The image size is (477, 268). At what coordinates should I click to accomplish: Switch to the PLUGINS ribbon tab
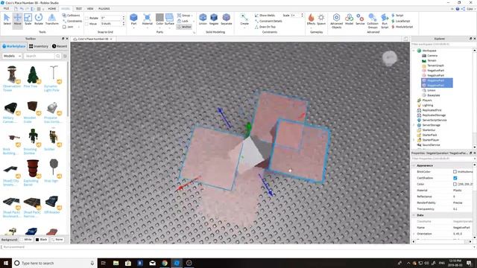[x=104, y=8]
